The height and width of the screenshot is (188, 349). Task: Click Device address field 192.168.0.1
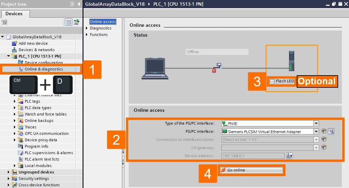253,156
